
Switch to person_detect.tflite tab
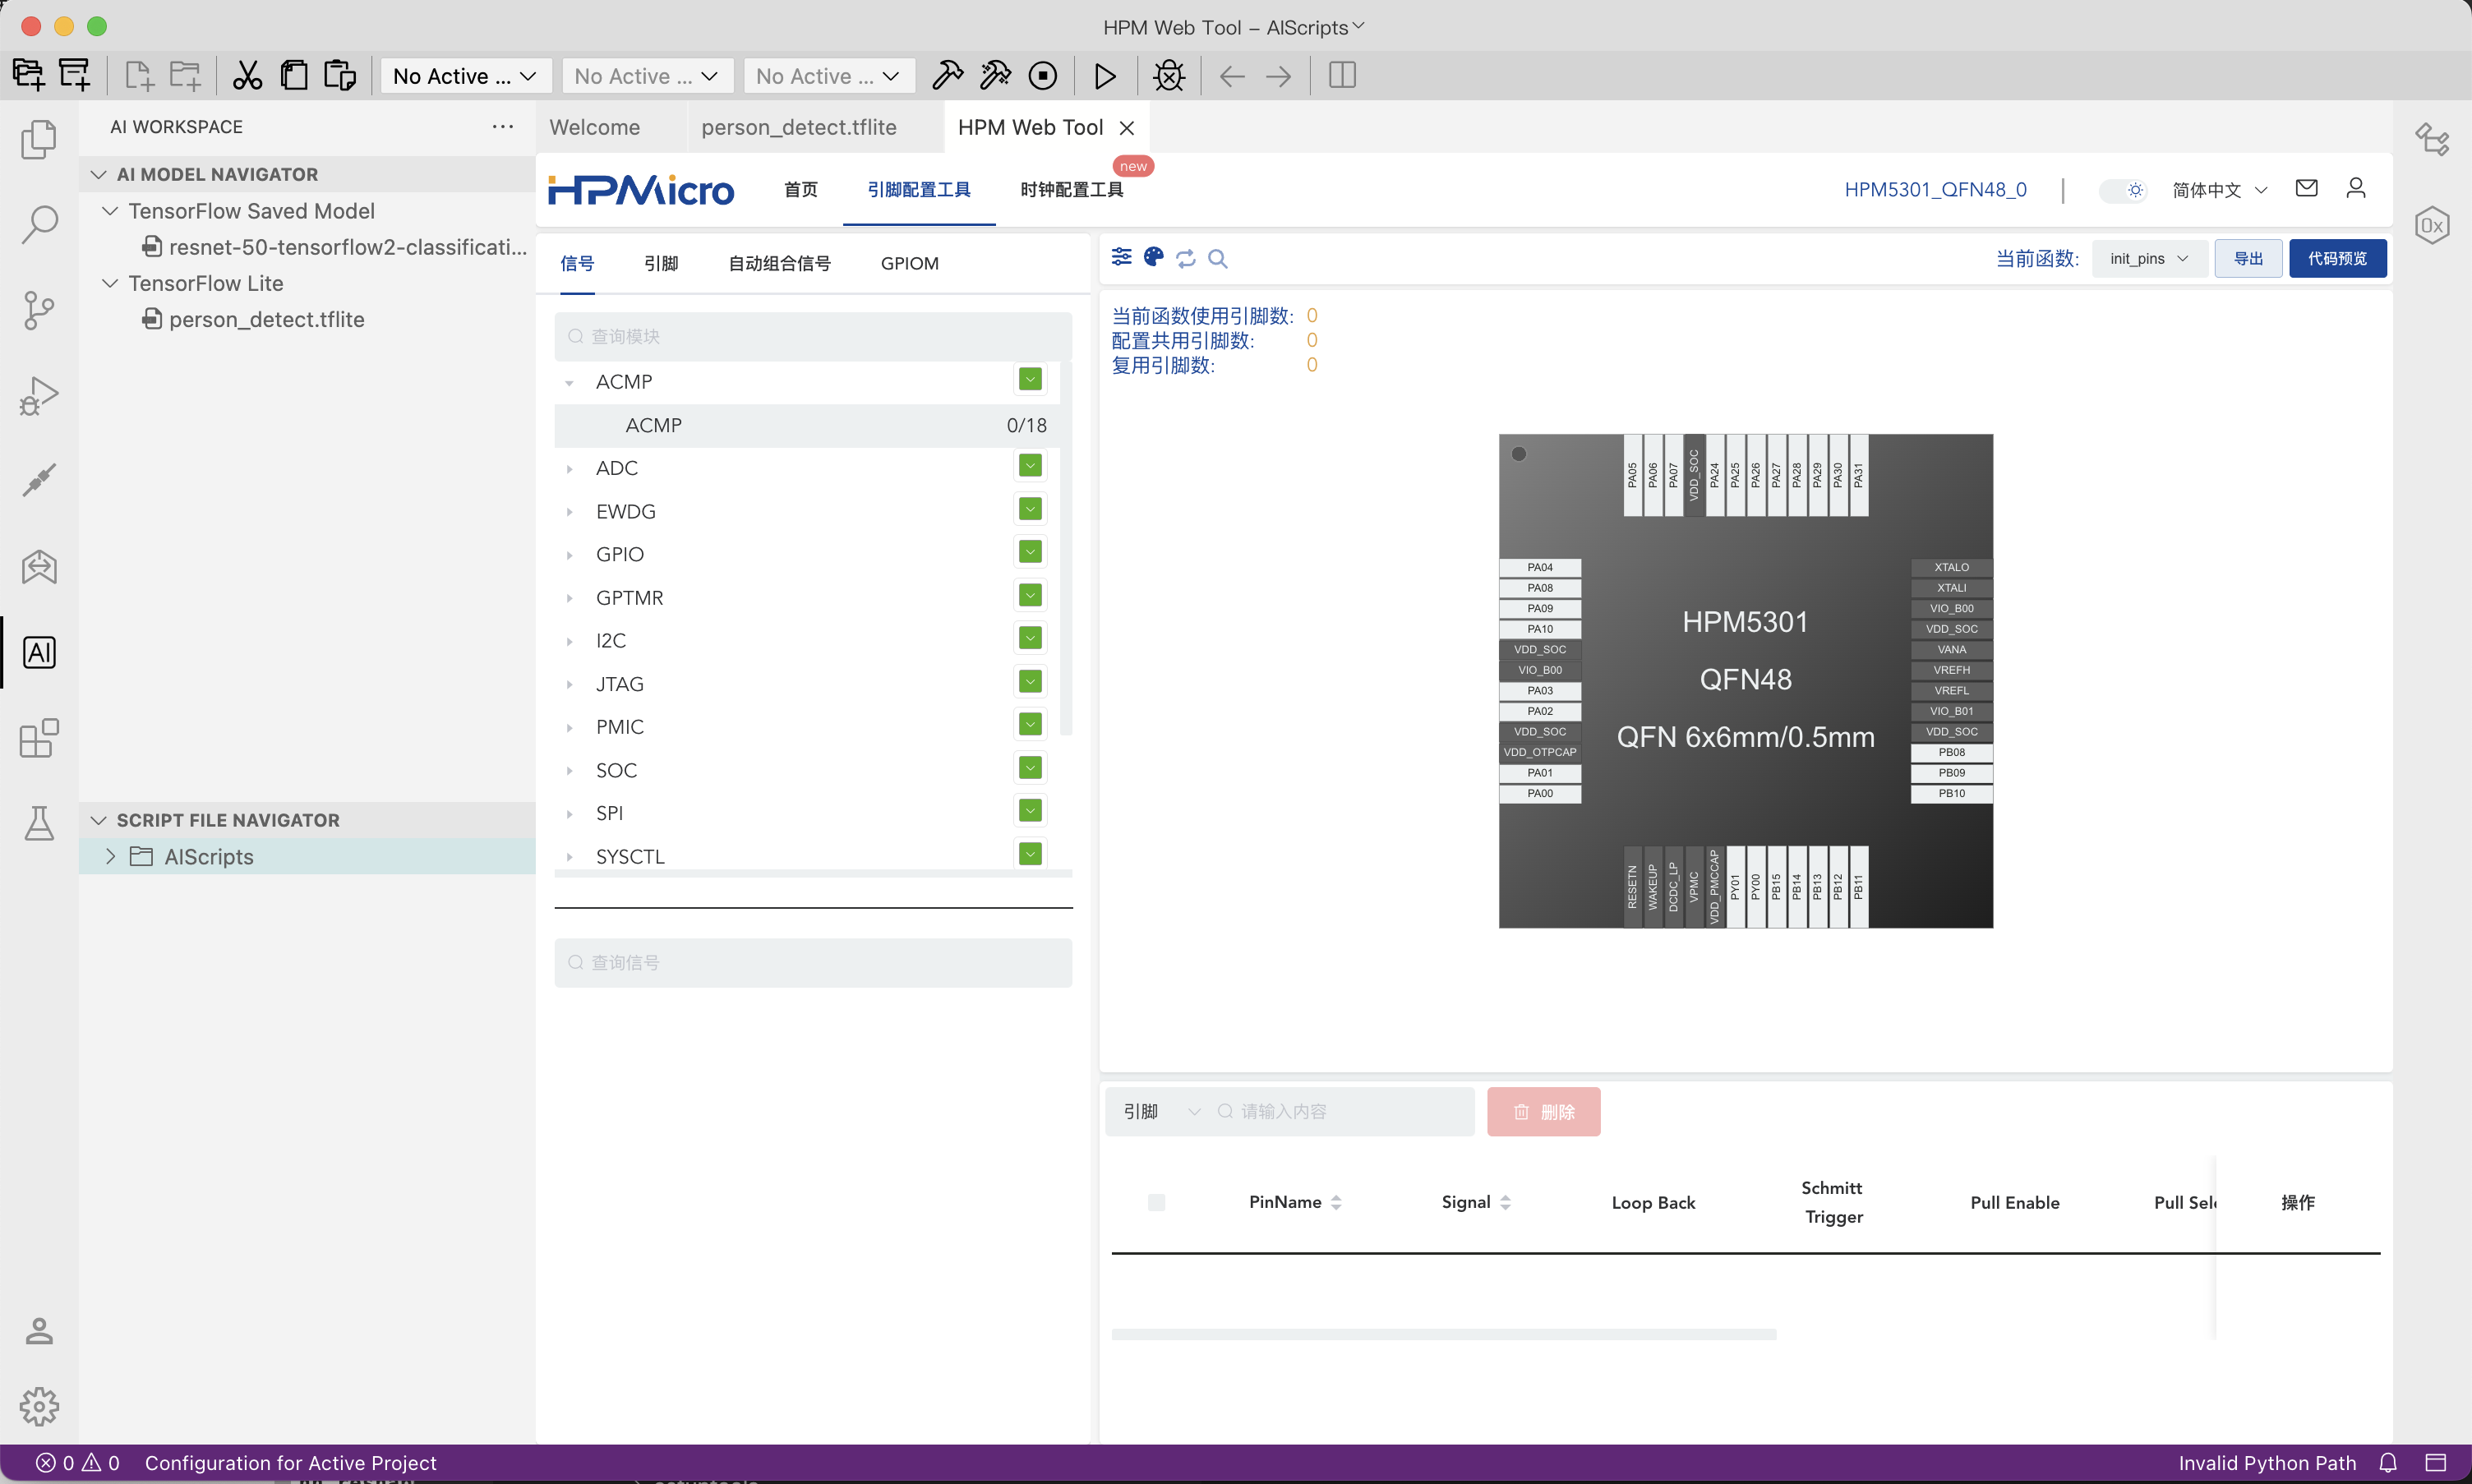click(798, 127)
